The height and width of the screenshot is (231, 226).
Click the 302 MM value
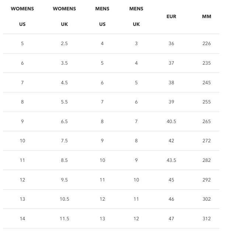pyautogui.click(x=206, y=199)
